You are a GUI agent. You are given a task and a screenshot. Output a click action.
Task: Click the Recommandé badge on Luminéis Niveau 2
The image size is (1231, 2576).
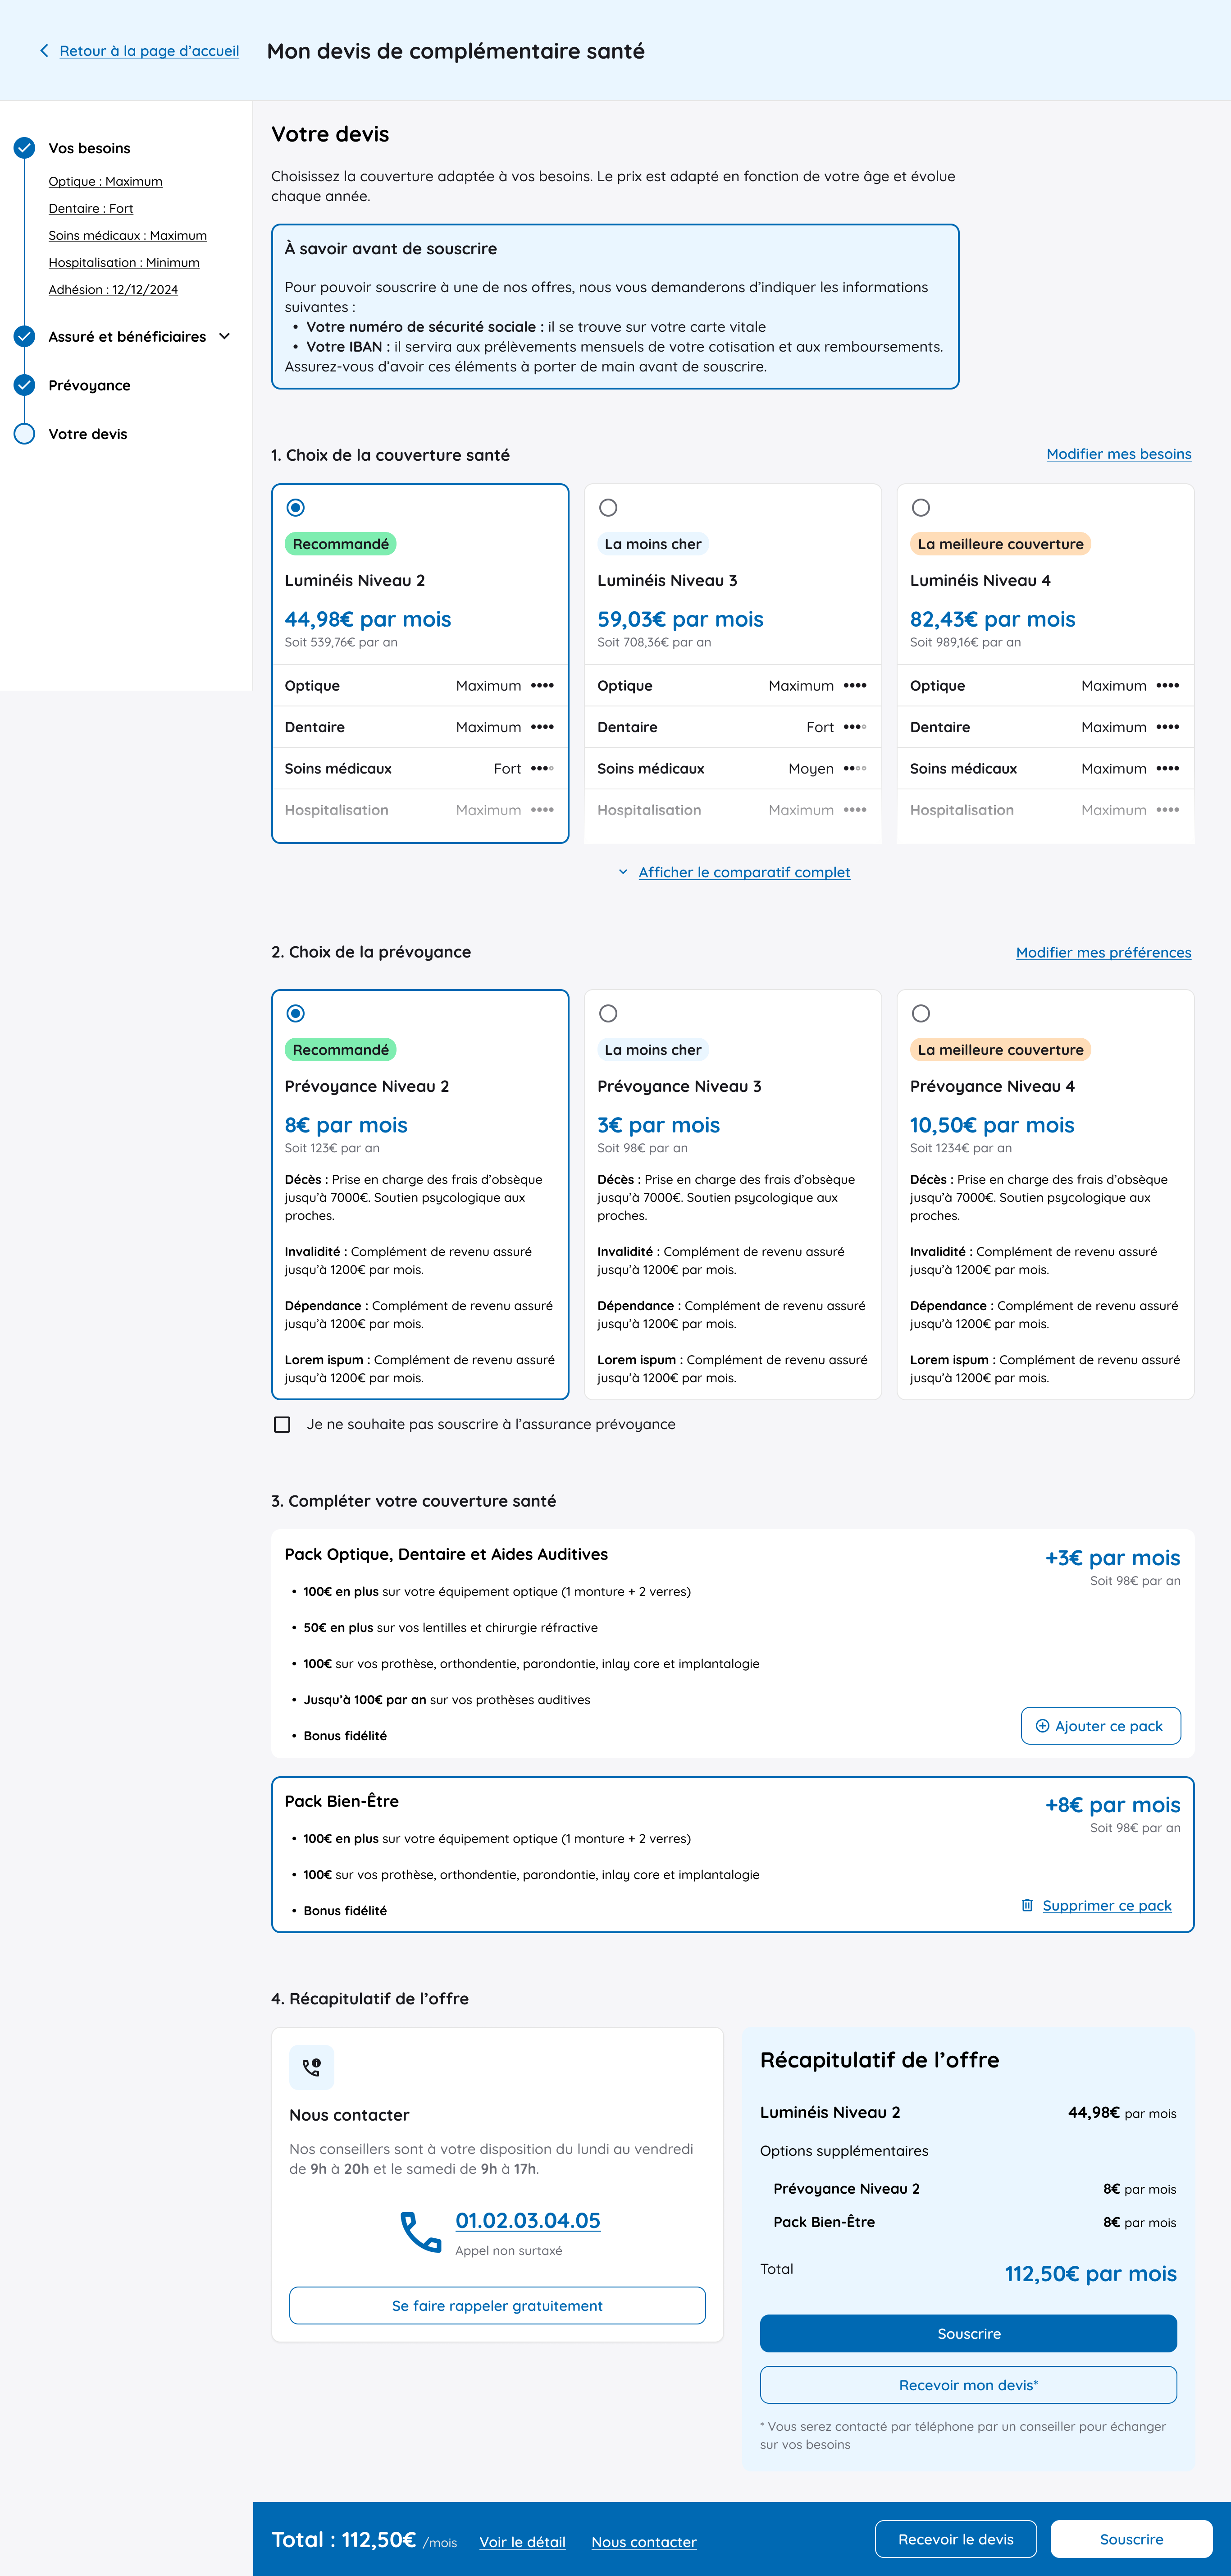point(341,544)
